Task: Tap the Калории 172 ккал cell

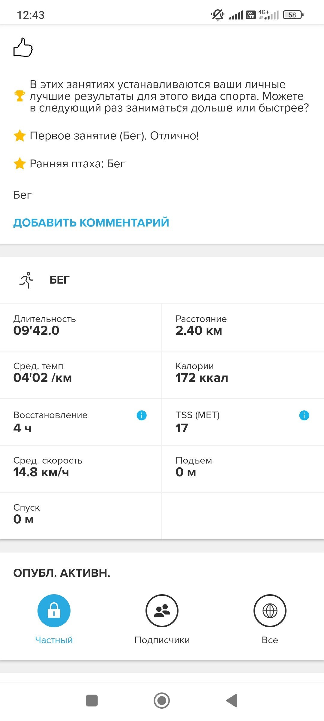Action: click(243, 375)
